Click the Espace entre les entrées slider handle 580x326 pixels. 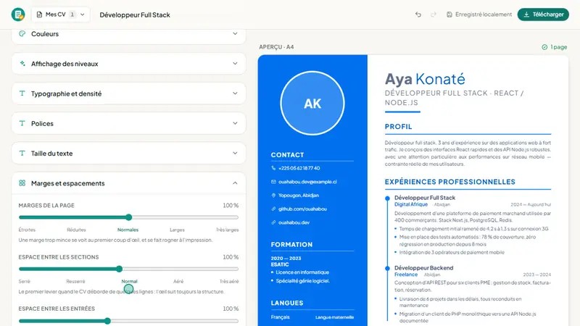107,321
